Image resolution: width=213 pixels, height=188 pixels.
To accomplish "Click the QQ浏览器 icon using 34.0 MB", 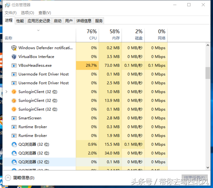I will click(14, 153).
